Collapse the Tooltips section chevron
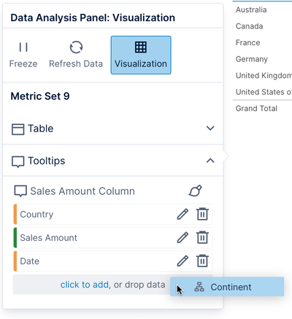The height and width of the screenshot is (319, 292). [x=210, y=161]
